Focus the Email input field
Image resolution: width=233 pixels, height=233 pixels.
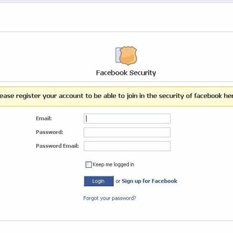tap(127, 119)
